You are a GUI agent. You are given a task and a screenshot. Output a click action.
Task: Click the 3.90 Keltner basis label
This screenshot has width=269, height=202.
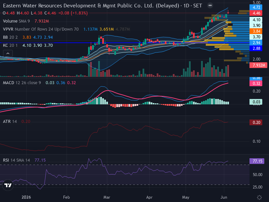click(x=256, y=26)
